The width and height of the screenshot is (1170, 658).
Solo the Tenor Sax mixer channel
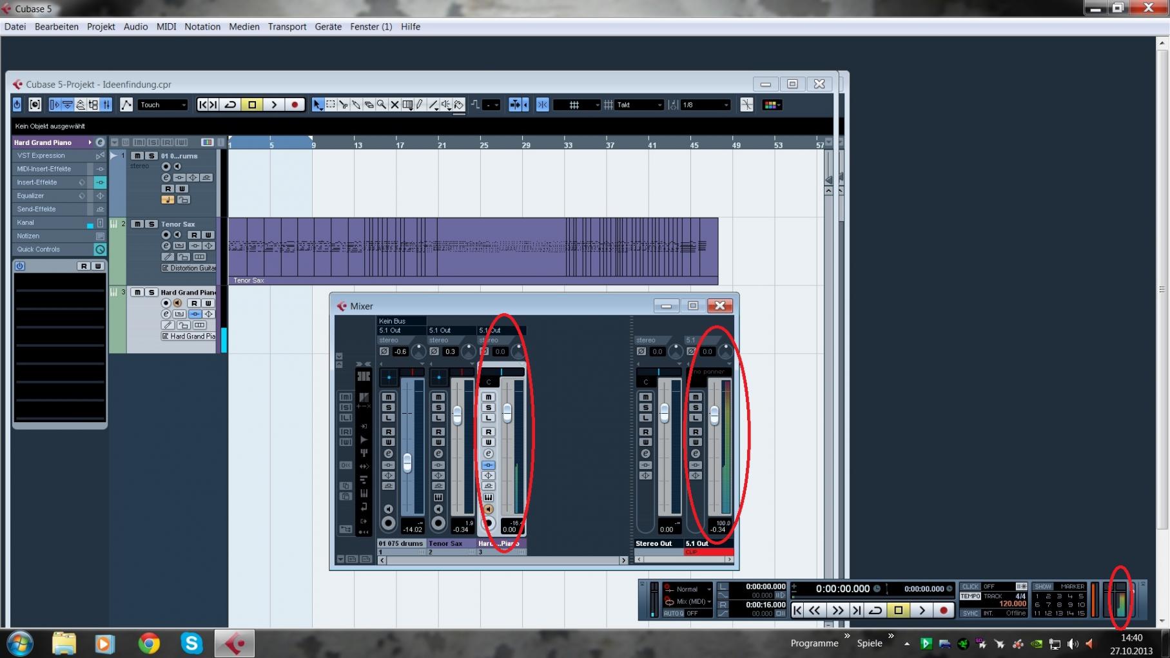(x=438, y=407)
